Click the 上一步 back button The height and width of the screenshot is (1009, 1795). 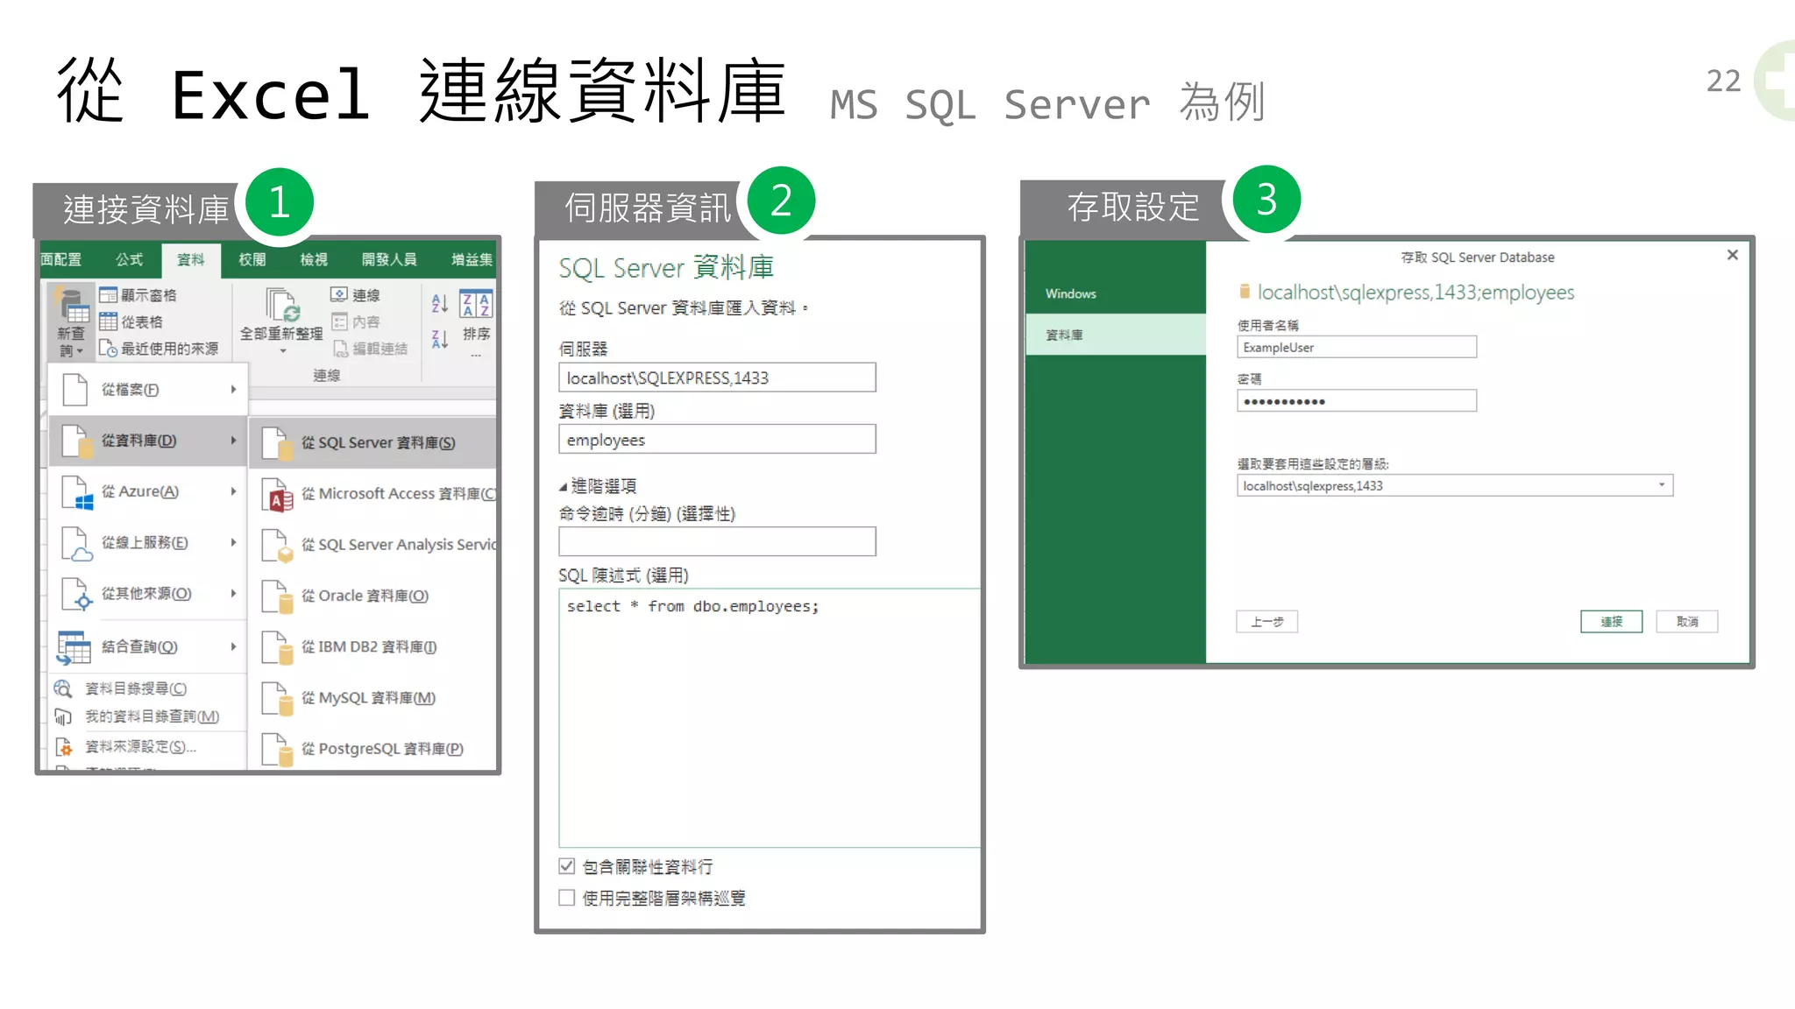click(x=1266, y=622)
